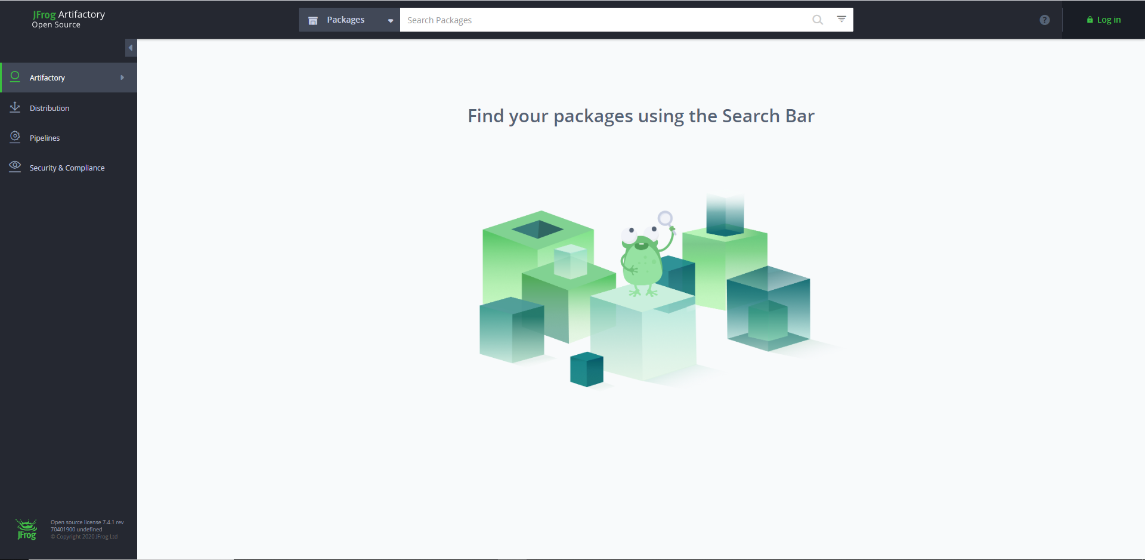Click the Copyright 2020 JFrog Ltd text
The width and height of the screenshot is (1145, 560).
coord(84,537)
